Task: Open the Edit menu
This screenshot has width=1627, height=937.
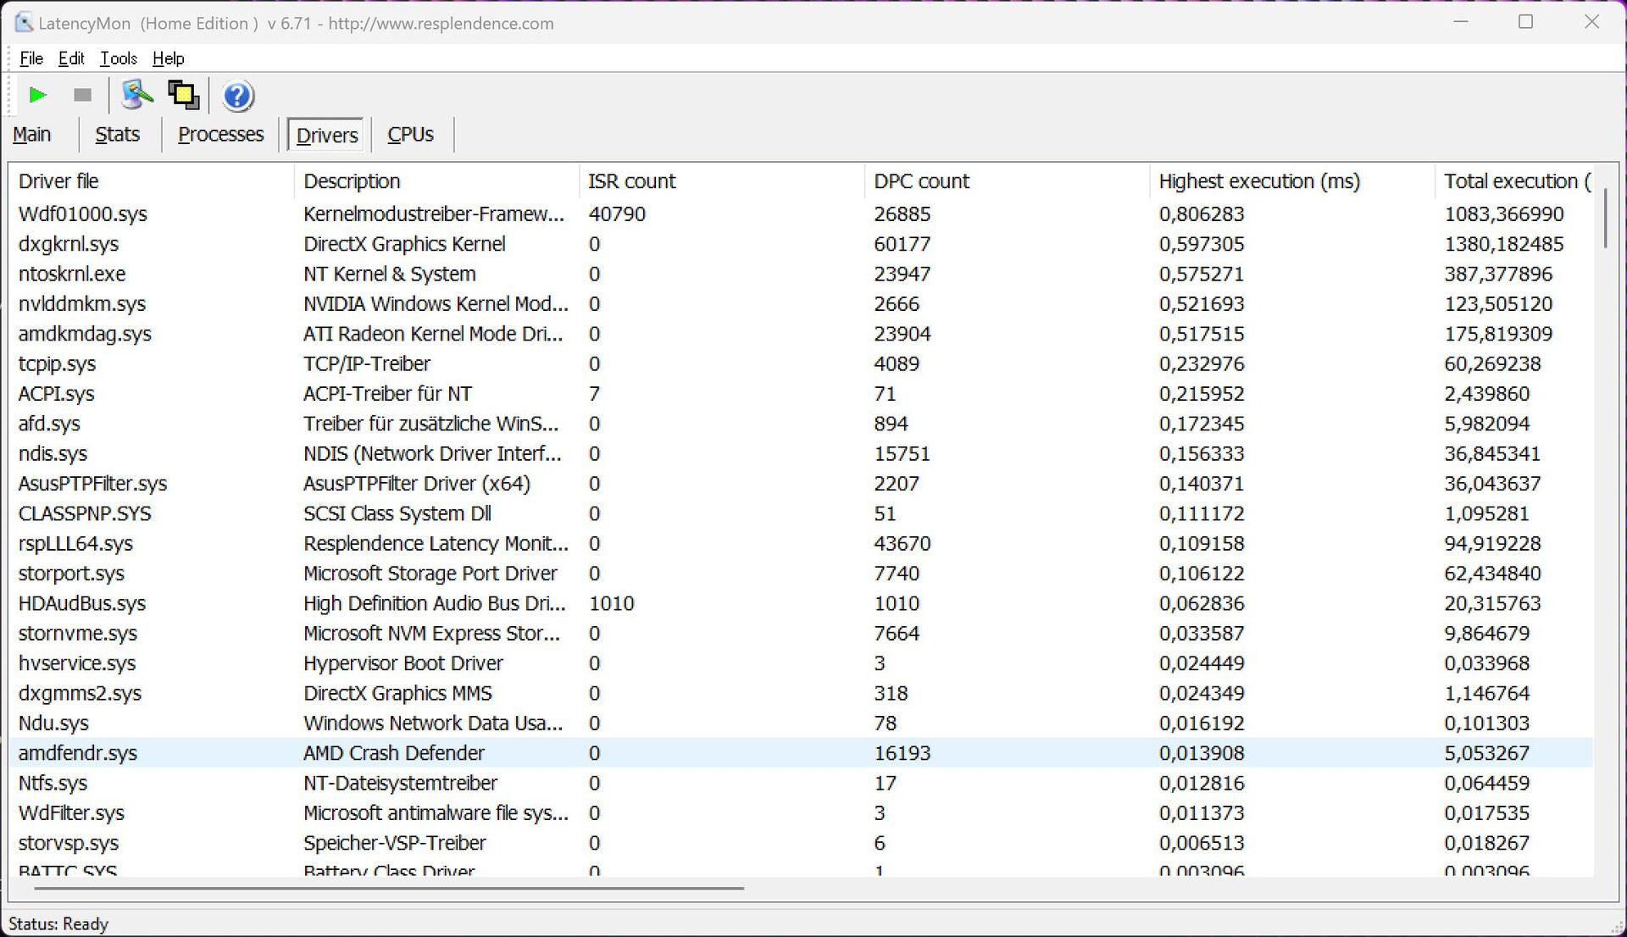Action: [71, 58]
